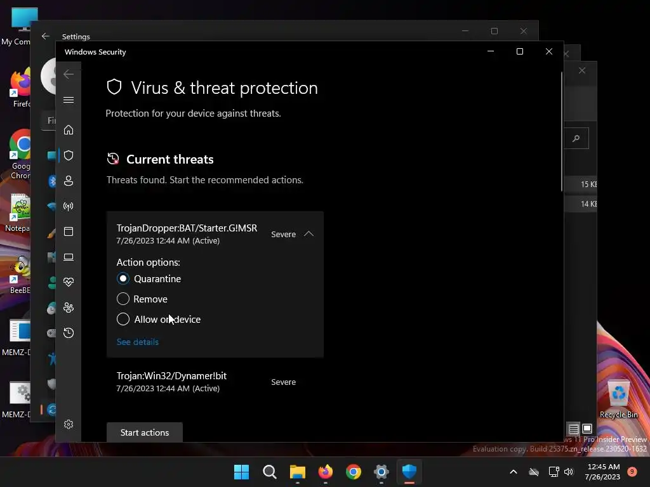Image resolution: width=650 pixels, height=487 pixels.
Task: Collapse the TrojanDropper threat details chevron
Action: pos(309,234)
